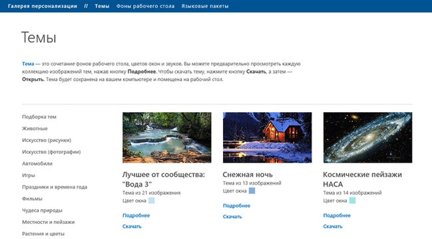432x239 pixels.
Task: Click Скачать under Вода 3 theme
Action: 132,226
